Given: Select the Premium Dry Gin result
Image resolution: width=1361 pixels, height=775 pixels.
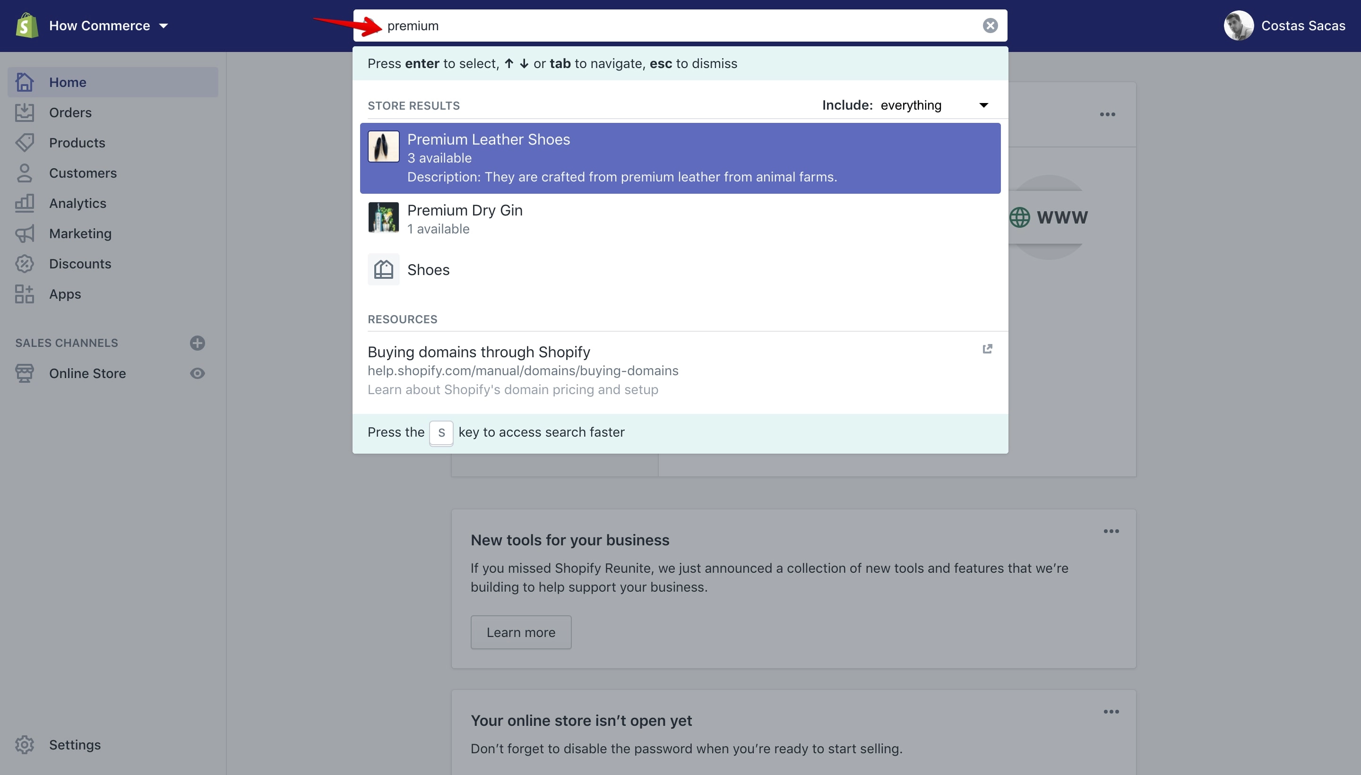Looking at the screenshot, I should pos(680,219).
